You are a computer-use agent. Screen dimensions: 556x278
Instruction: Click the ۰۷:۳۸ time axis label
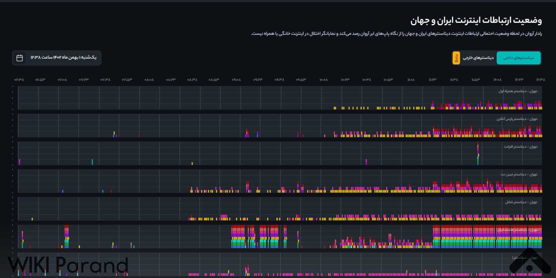click(105, 80)
